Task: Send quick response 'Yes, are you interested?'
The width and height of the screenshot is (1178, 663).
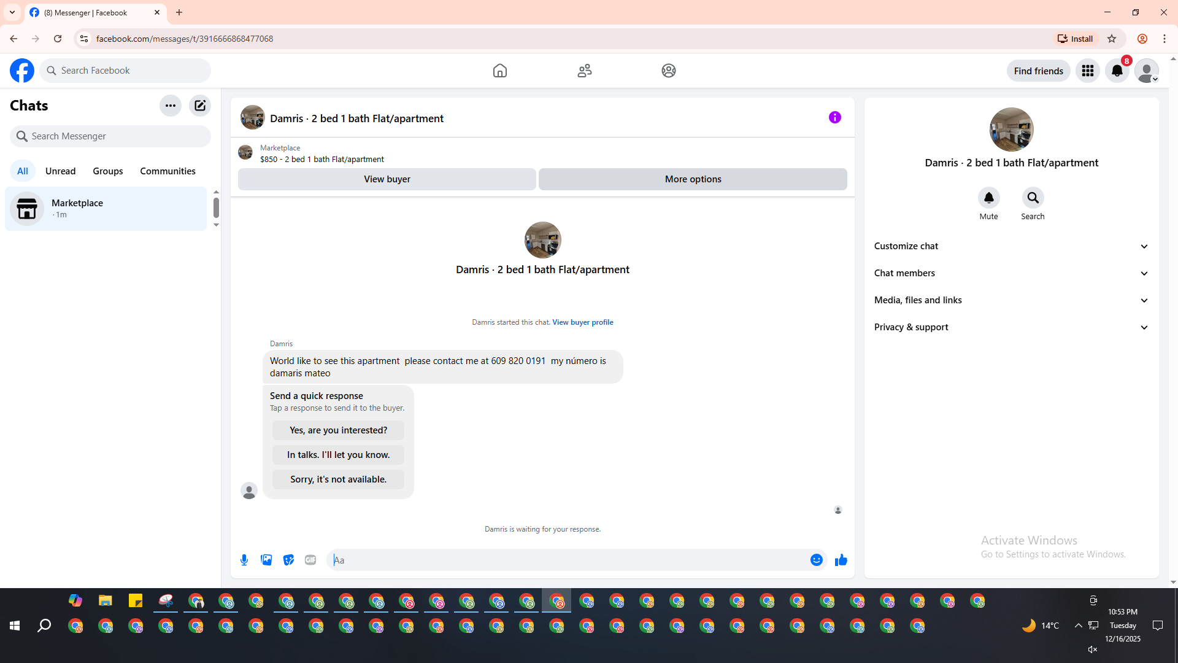Action: point(339,430)
